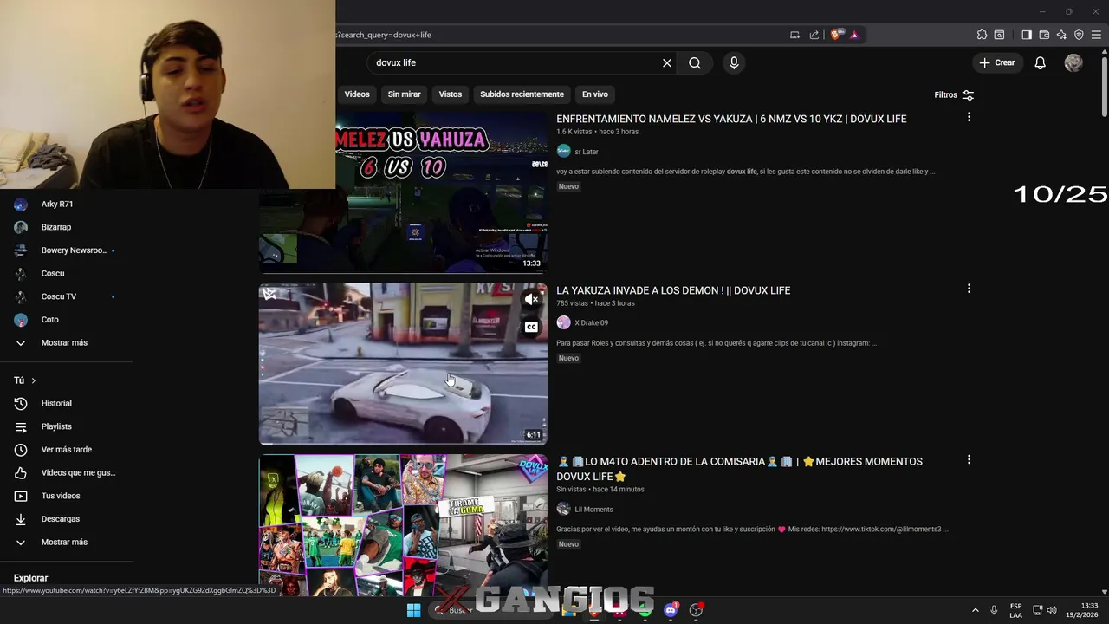This screenshot has height=624, width=1109.
Task: Select the Vistos filter chip
Action: coord(451,94)
